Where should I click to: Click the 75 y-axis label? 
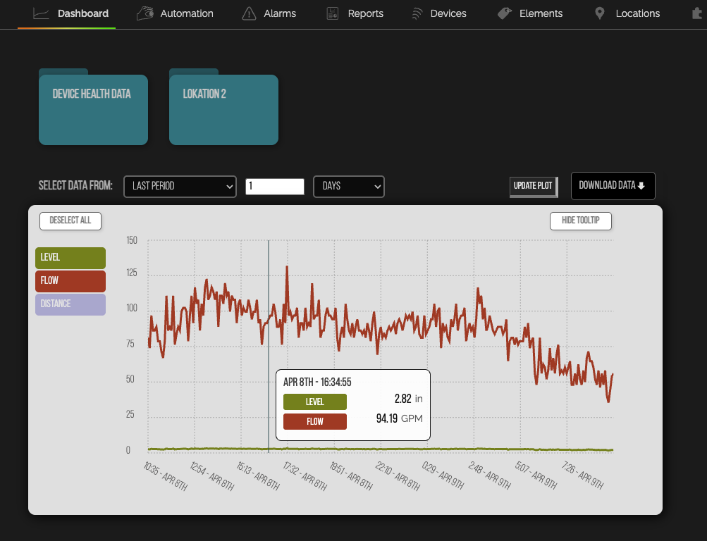130,344
